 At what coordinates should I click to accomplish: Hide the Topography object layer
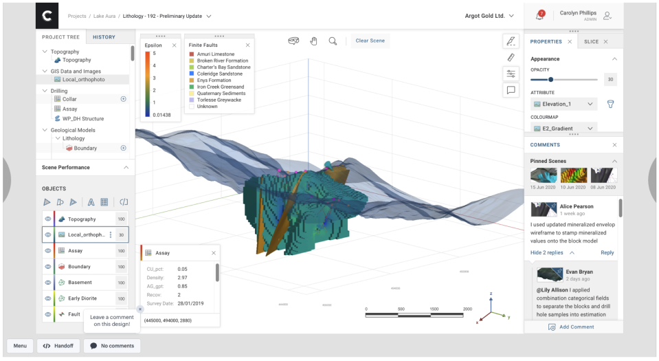[x=48, y=219]
